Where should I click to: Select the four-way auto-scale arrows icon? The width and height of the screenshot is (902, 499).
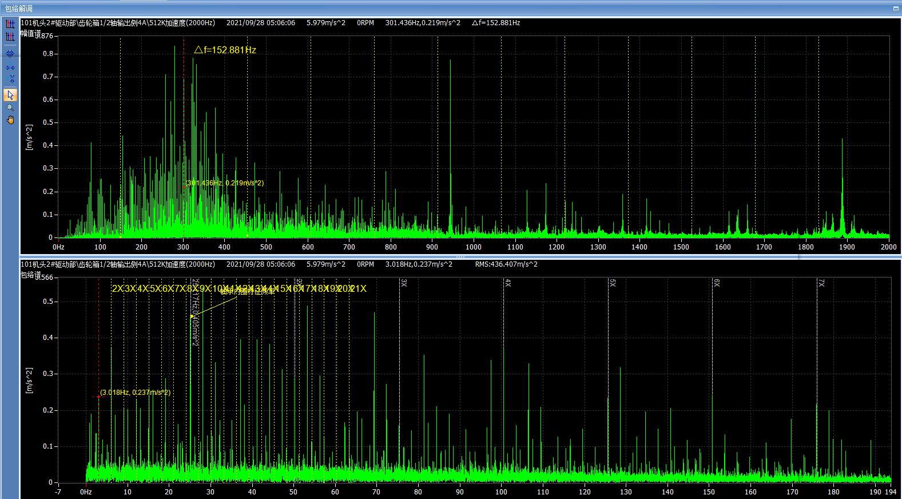click(x=10, y=53)
